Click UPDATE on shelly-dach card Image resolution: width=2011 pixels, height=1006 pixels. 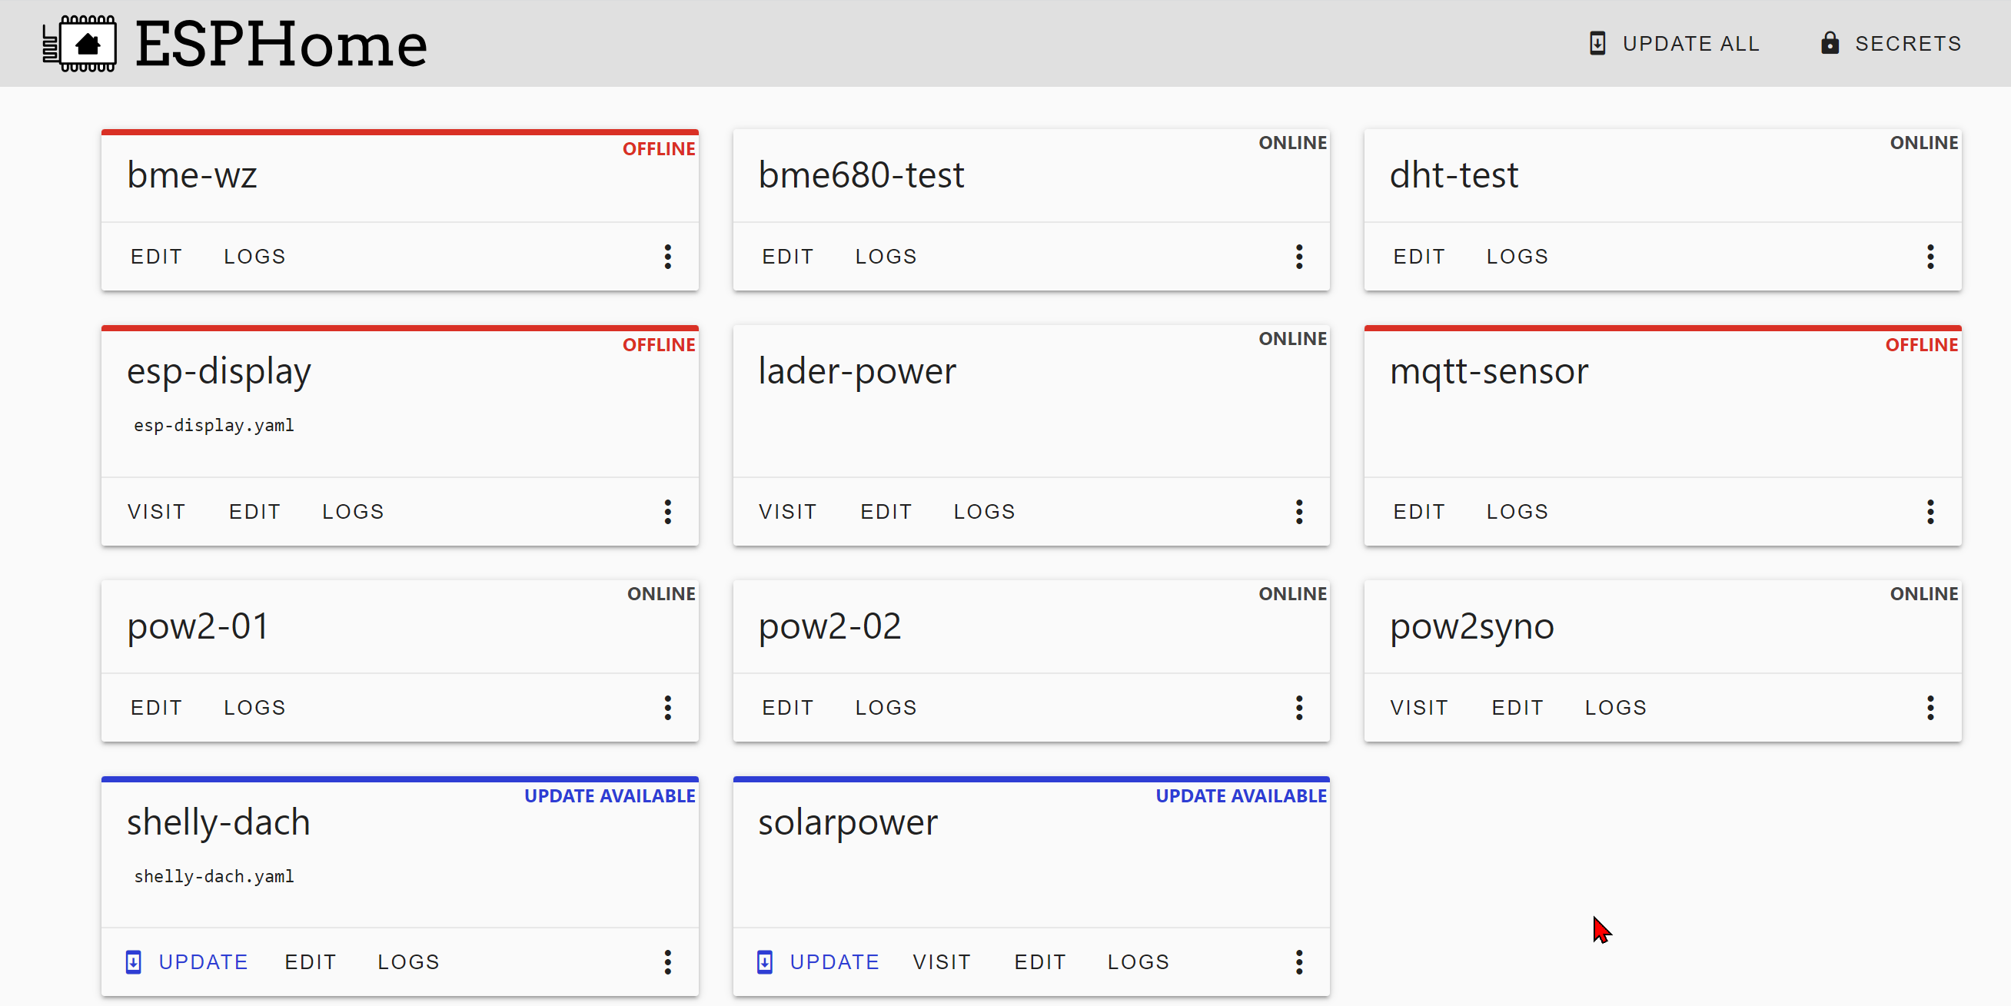click(203, 961)
